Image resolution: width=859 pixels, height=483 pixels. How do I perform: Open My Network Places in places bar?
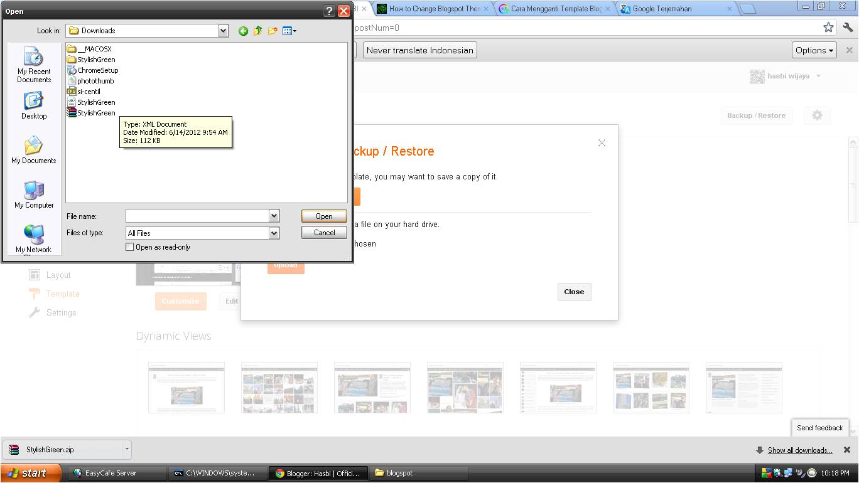click(34, 239)
